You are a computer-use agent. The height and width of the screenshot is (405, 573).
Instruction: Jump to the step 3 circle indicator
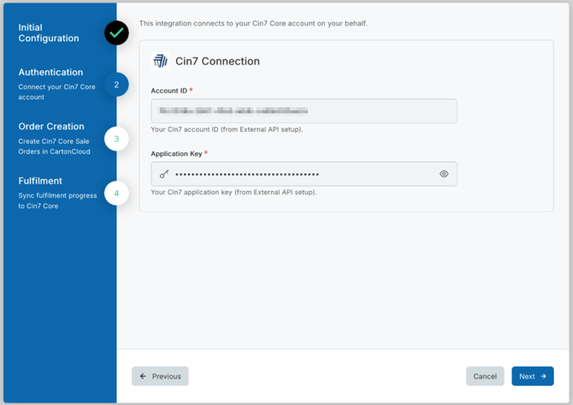click(x=116, y=139)
